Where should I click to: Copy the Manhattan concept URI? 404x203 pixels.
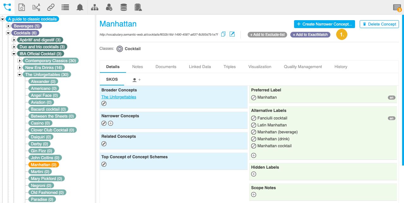pos(223,34)
